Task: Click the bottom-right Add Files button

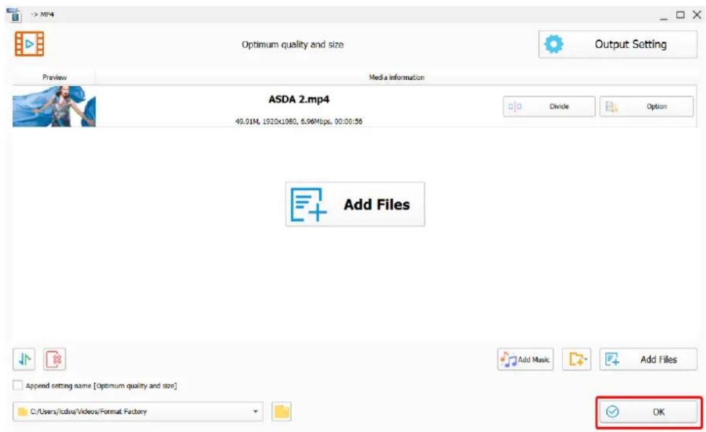Action: 648,360
